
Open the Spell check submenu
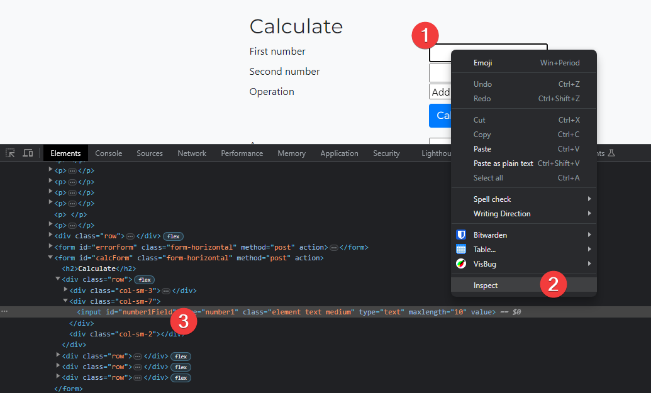point(492,199)
